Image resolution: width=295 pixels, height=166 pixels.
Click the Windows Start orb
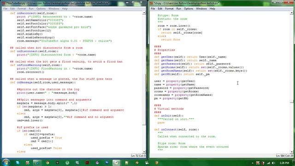pyautogui.click(x=6, y=162)
